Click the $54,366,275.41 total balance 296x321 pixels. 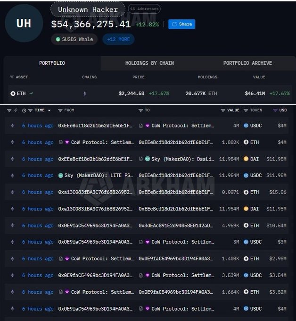(x=91, y=24)
